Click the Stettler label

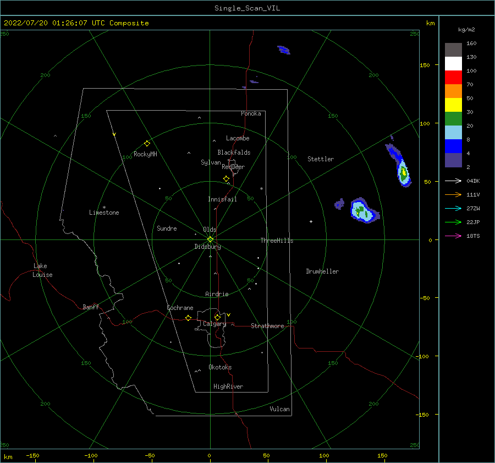(x=321, y=159)
